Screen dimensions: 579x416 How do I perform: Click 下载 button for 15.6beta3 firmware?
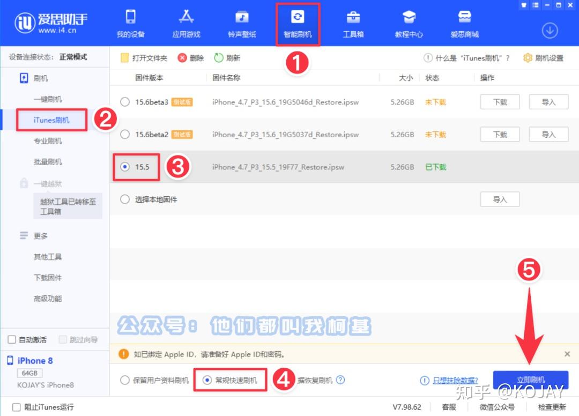[x=500, y=102]
